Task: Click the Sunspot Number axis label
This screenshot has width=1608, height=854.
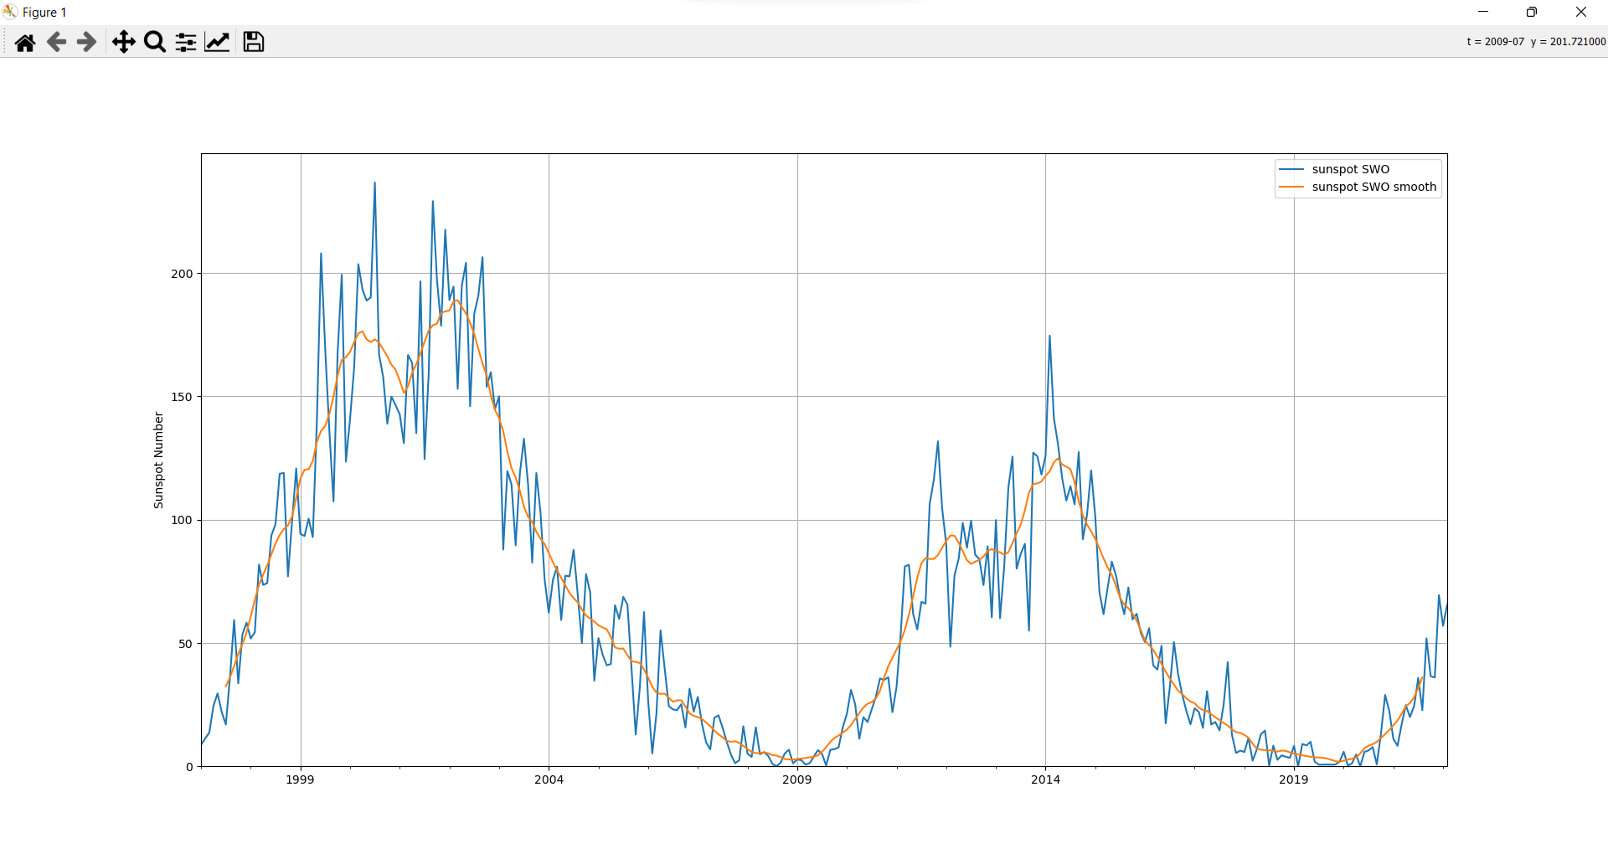Action: tap(157, 457)
